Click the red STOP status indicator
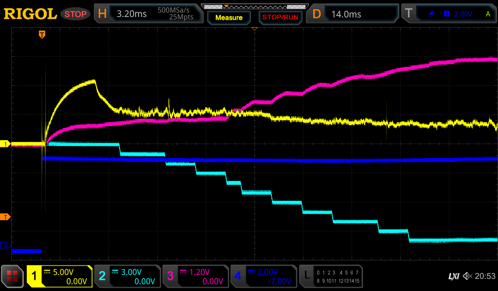 pyautogui.click(x=75, y=14)
